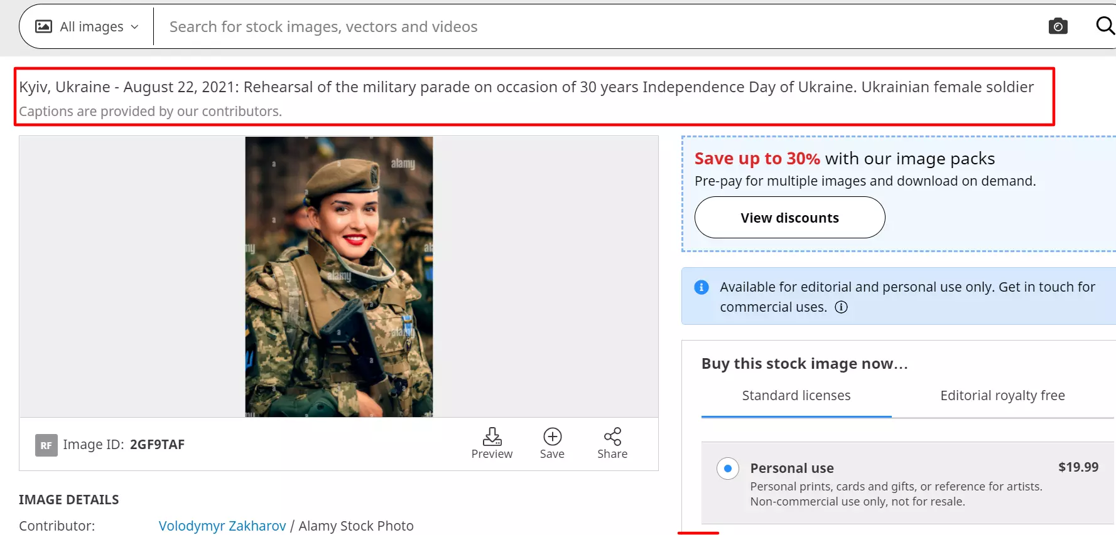Click the stock image search field
Image resolution: width=1116 pixels, height=535 pixels.
point(565,26)
